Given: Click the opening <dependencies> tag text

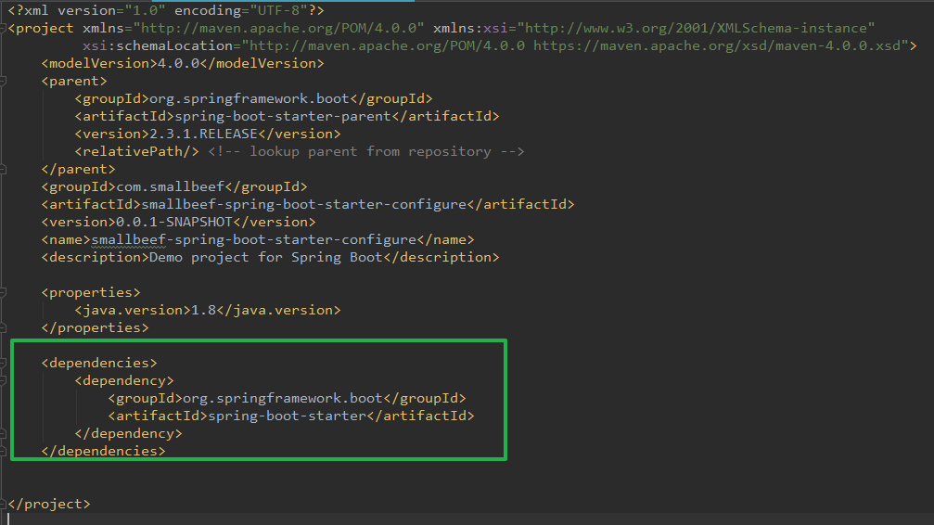Looking at the screenshot, I should (x=99, y=363).
